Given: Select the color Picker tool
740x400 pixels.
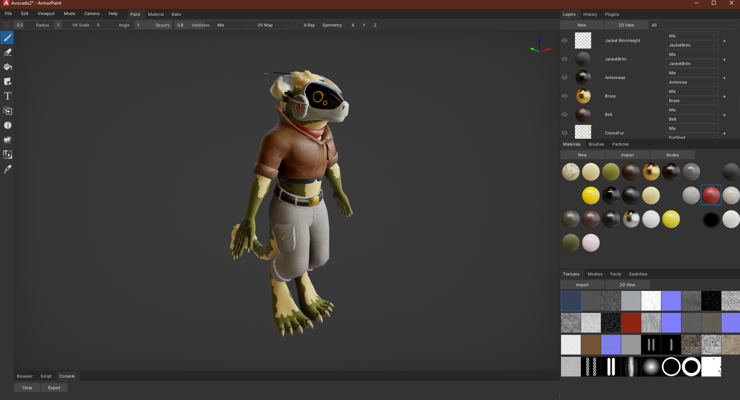Looking at the screenshot, I should [7, 169].
